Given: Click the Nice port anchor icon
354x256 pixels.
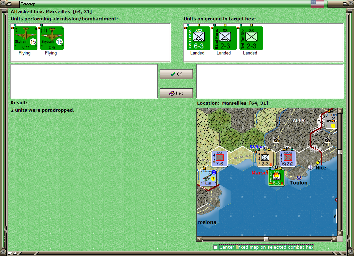Looking at the screenshot, I should pyautogui.click(x=311, y=167).
